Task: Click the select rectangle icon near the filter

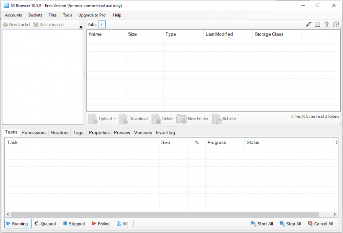Action: coord(317,24)
